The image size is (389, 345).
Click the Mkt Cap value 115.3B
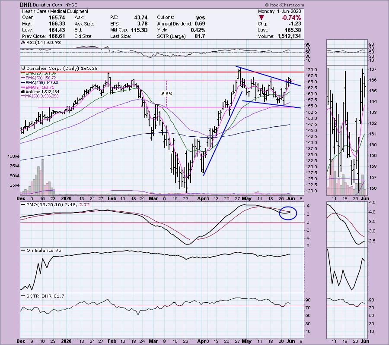pyautogui.click(x=139, y=30)
